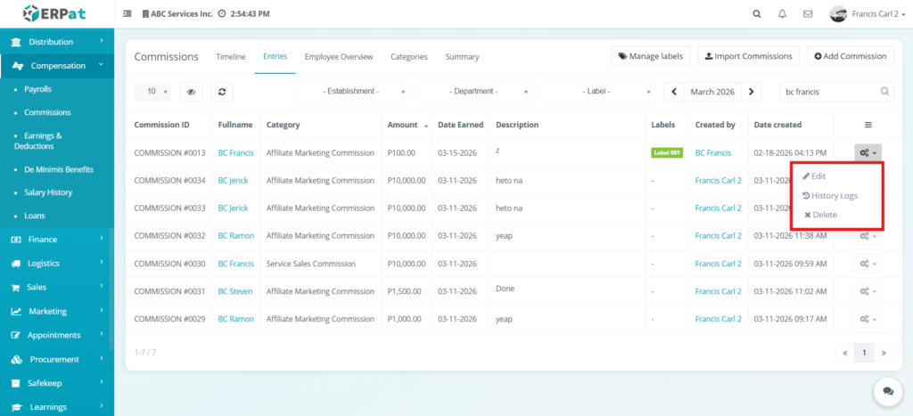Switch to the Employee Overview tab
The image size is (913, 416).
338,57
